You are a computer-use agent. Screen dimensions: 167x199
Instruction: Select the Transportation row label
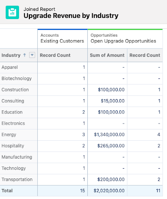(17, 180)
